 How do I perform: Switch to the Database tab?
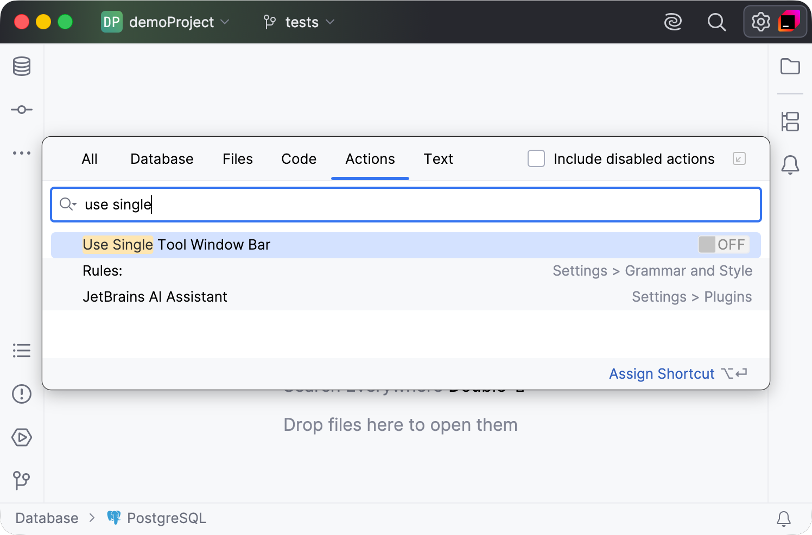coord(162,159)
